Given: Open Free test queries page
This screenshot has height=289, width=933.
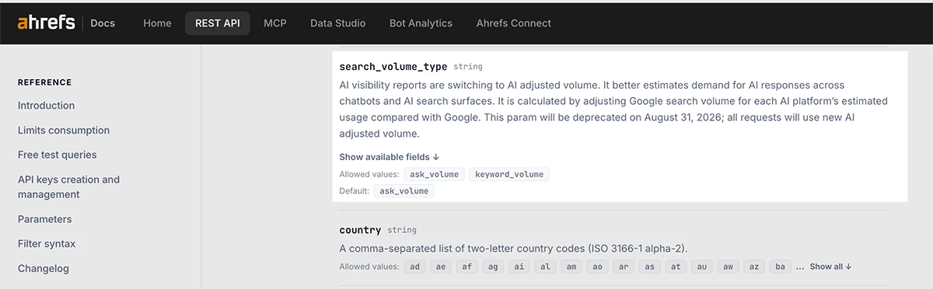Looking at the screenshot, I should click(x=58, y=155).
